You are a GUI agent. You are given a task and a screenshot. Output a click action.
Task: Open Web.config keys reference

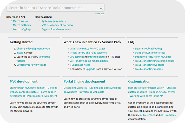22,29
